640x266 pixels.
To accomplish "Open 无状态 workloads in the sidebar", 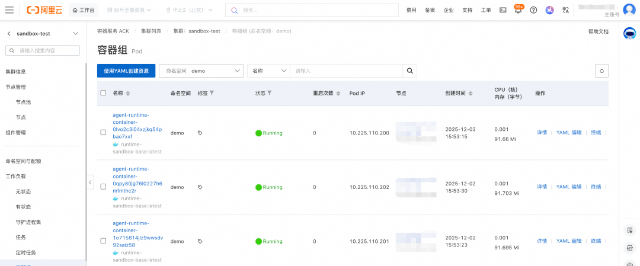I will tap(23, 191).
